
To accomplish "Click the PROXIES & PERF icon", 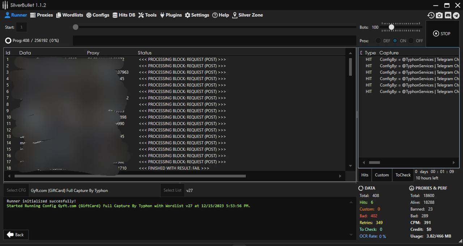I will click(x=411, y=188).
